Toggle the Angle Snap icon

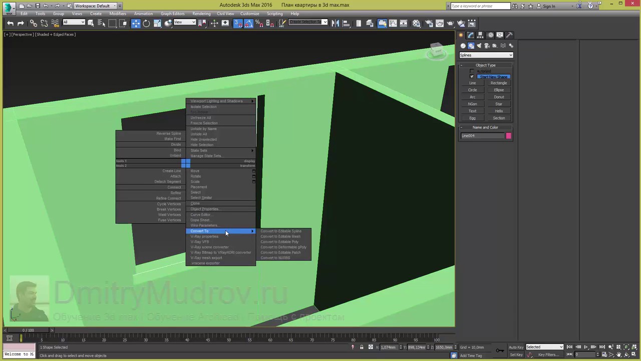249,24
